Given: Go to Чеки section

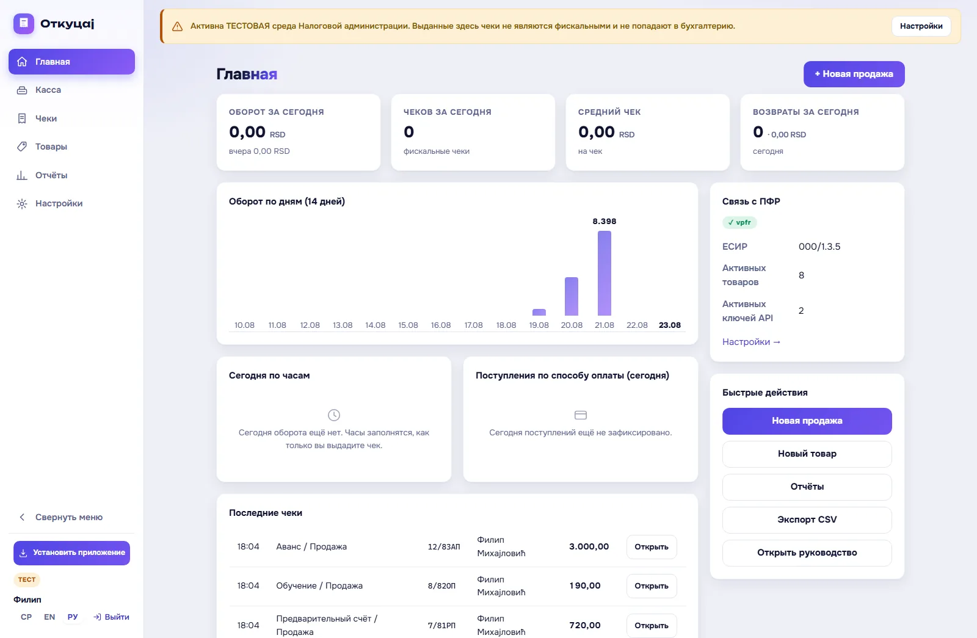Looking at the screenshot, I should coord(71,118).
